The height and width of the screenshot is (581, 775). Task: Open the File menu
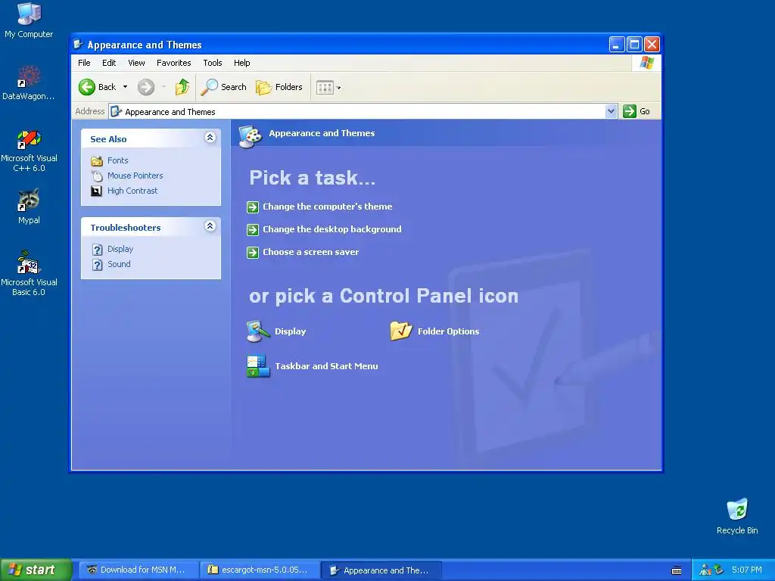click(84, 63)
